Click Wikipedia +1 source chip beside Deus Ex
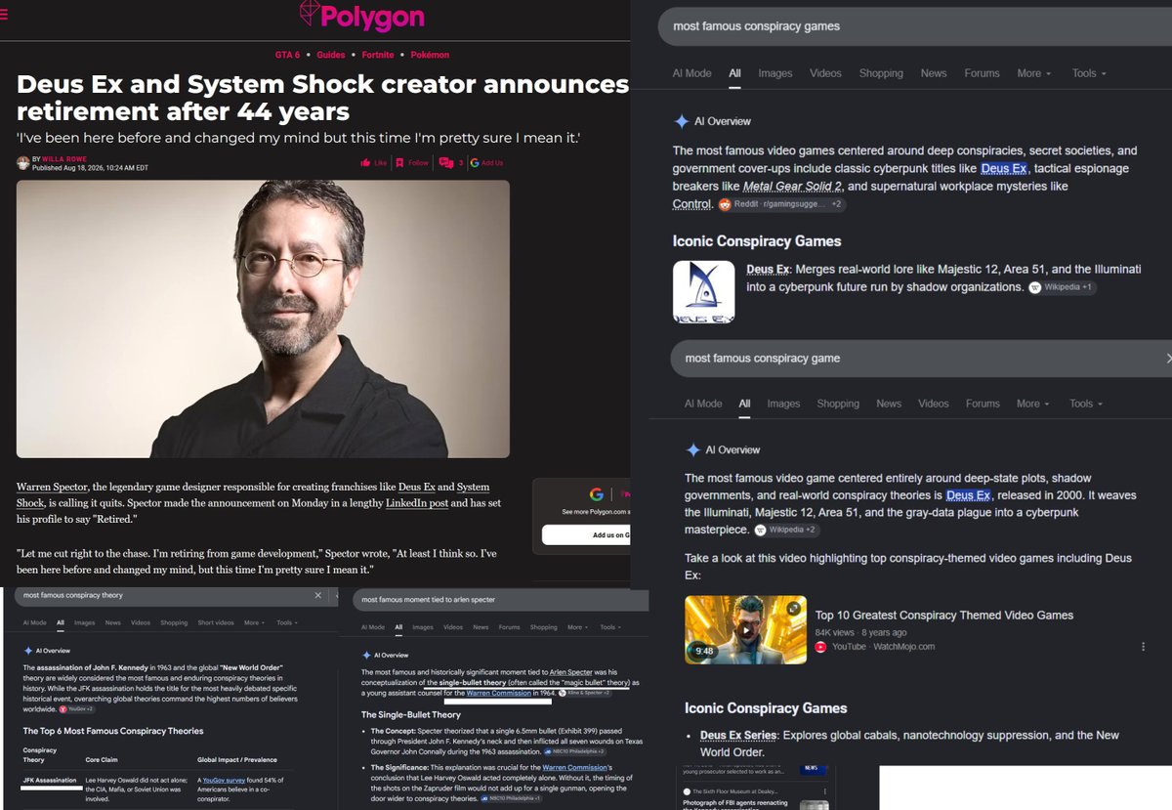The image size is (1172, 810). click(1062, 287)
